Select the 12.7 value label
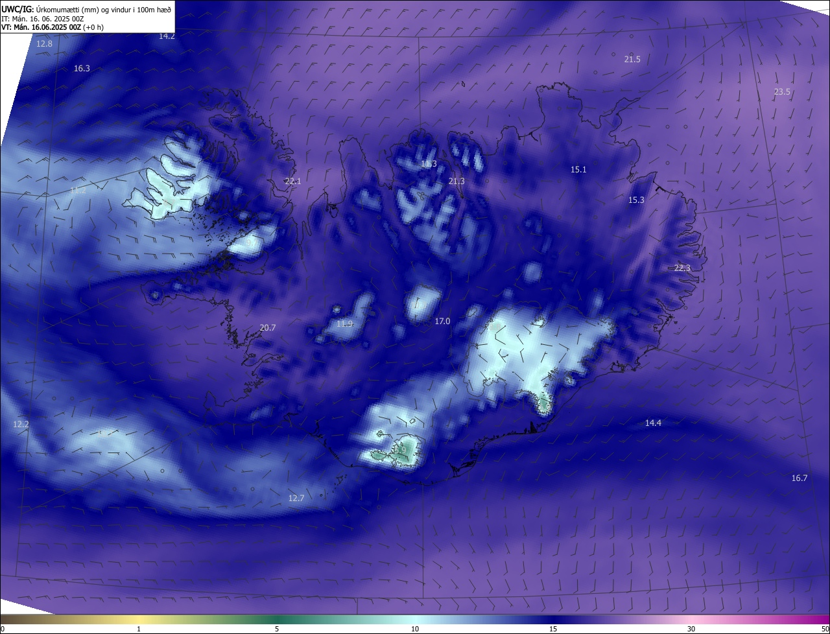This screenshot has width=830, height=634. pos(296,498)
